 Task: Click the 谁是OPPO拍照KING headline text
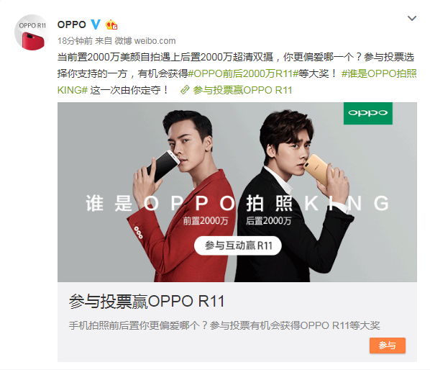tap(237, 204)
